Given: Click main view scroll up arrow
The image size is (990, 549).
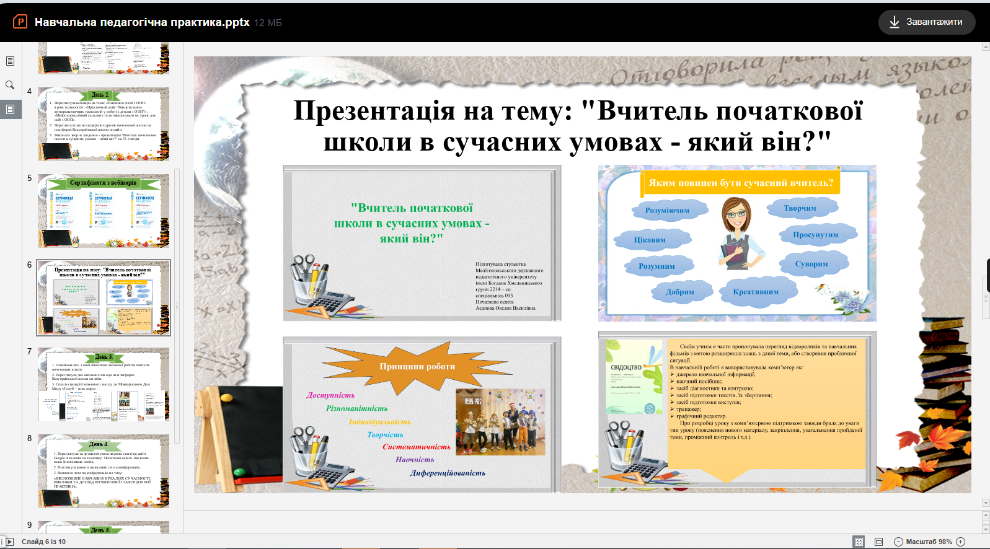Looking at the screenshot, I should tap(986, 47).
